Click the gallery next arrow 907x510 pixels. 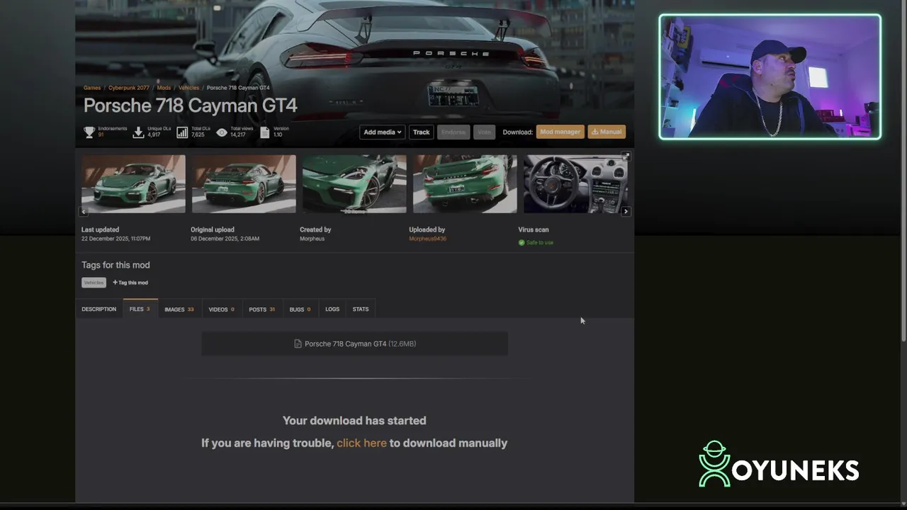pyautogui.click(x=625, y=211)
